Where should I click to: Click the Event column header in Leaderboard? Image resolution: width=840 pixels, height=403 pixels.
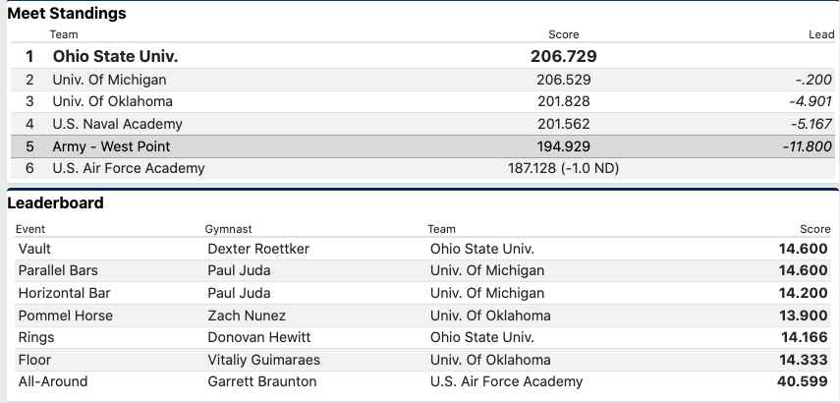point(30,229)
